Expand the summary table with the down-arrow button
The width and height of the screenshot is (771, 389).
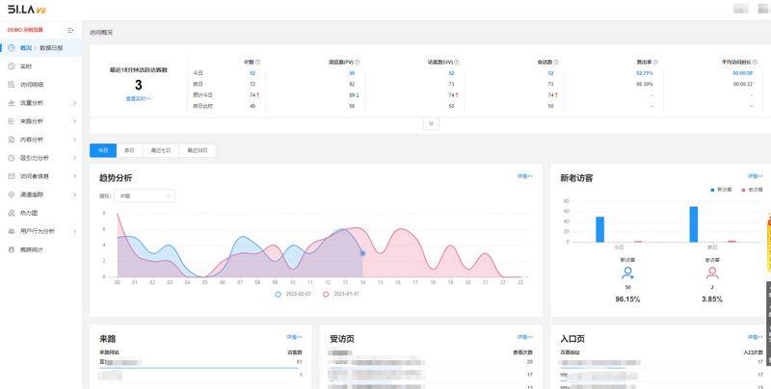click(x=431, y=124)
